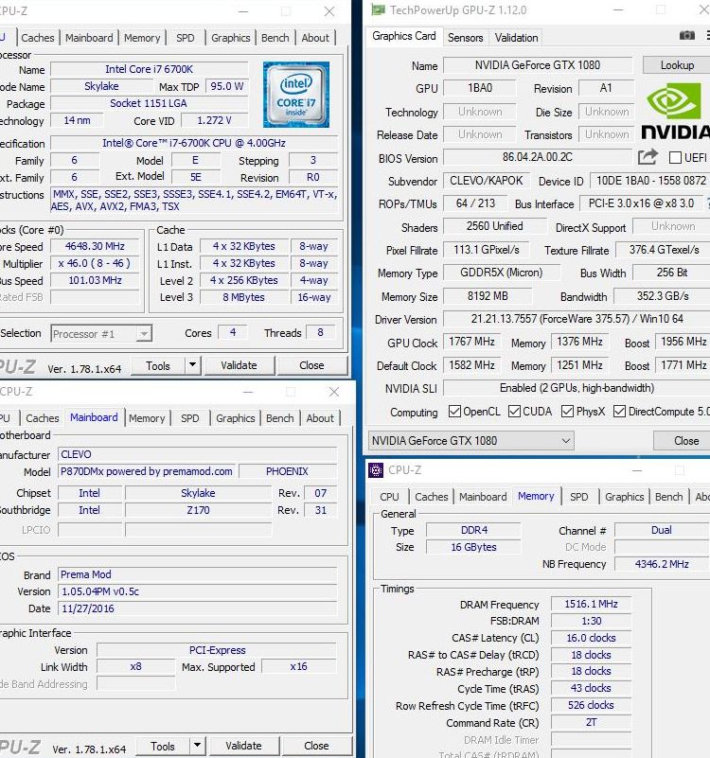The height and width of the screenshot is (758, 710).
Task: Click the GPU-Z Close button
Action: coord(686,441)
